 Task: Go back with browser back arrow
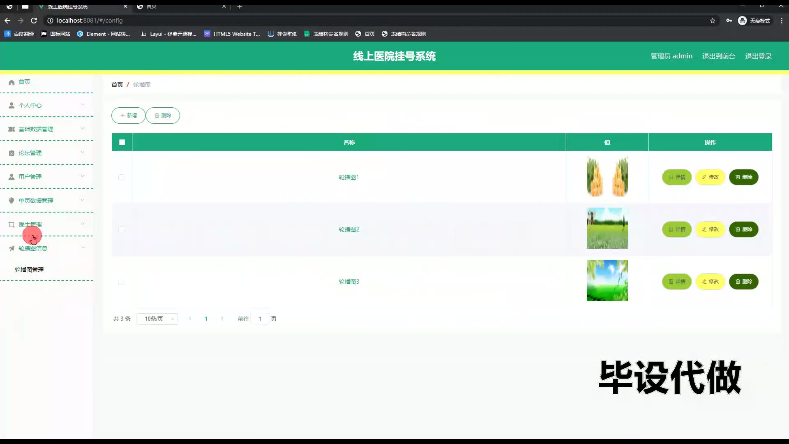tap(7, 21)
